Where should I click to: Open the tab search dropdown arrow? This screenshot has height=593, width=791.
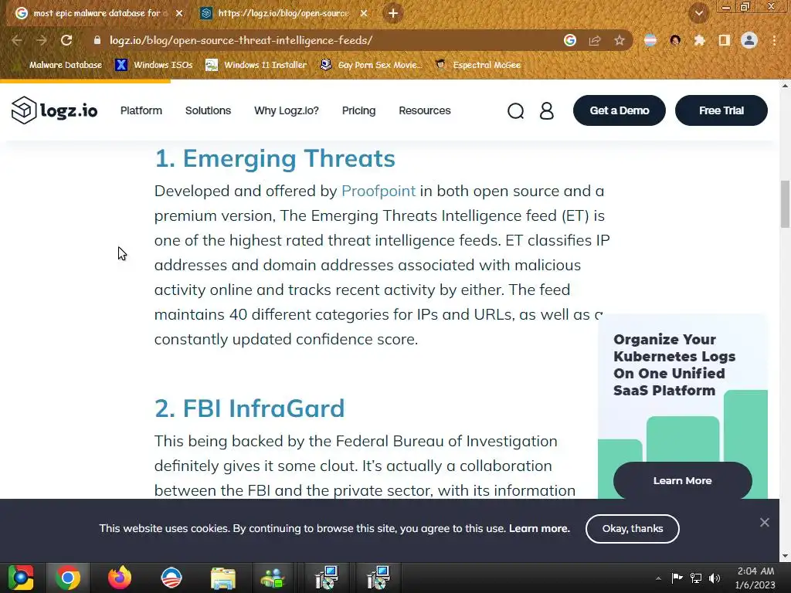pyautogui.click(x=699, y=13)
